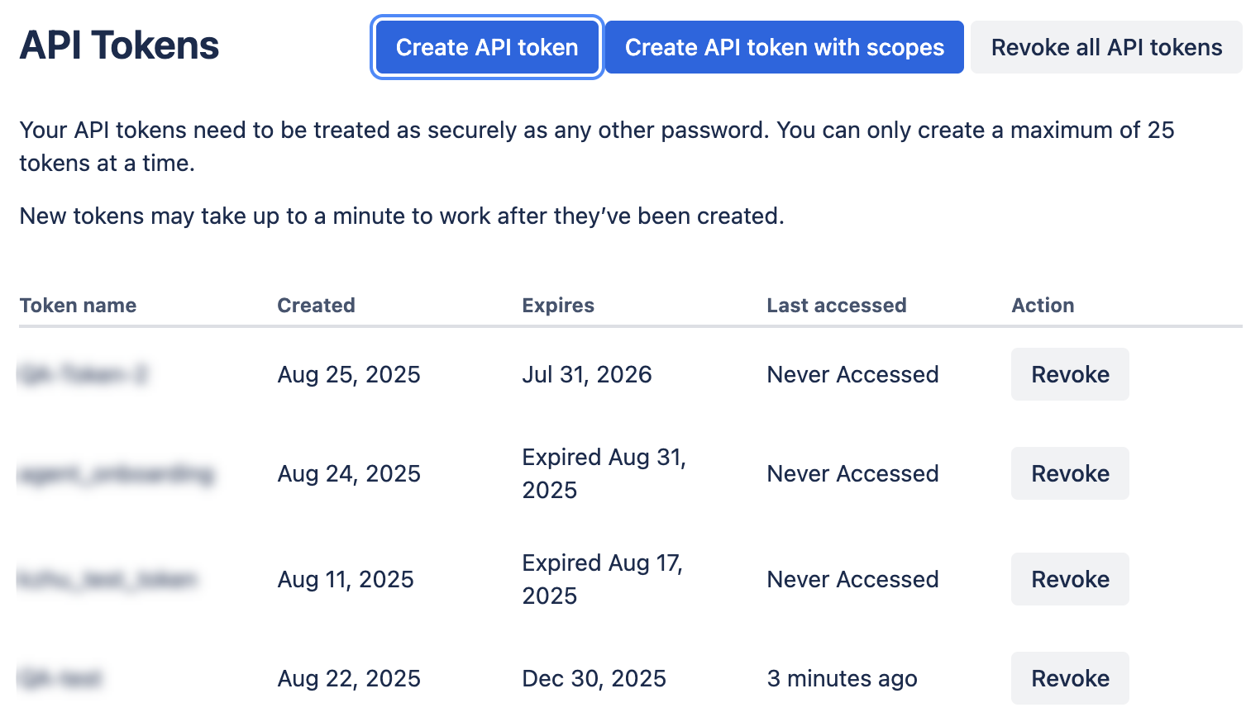
Task: Click the Expires column header
Action: [x=558, y=306]
